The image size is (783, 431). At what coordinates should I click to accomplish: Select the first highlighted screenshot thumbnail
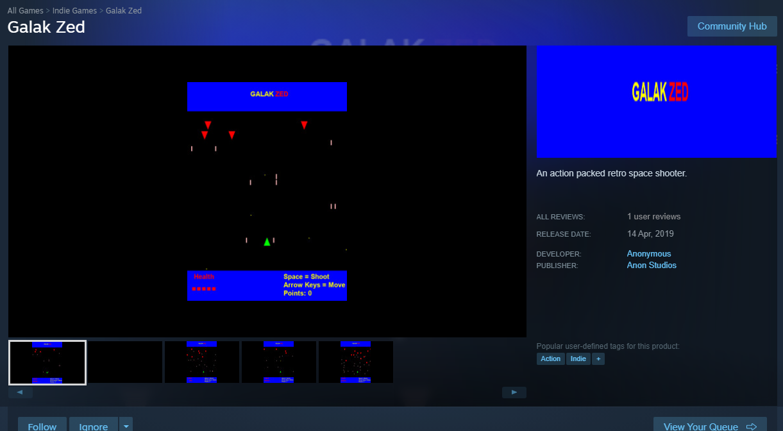47,362
